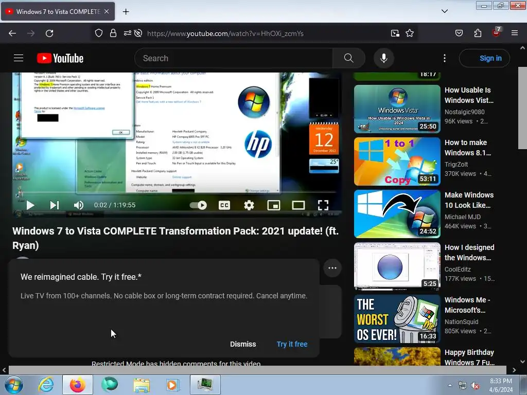Switch to theater mode

click(298, 205)
